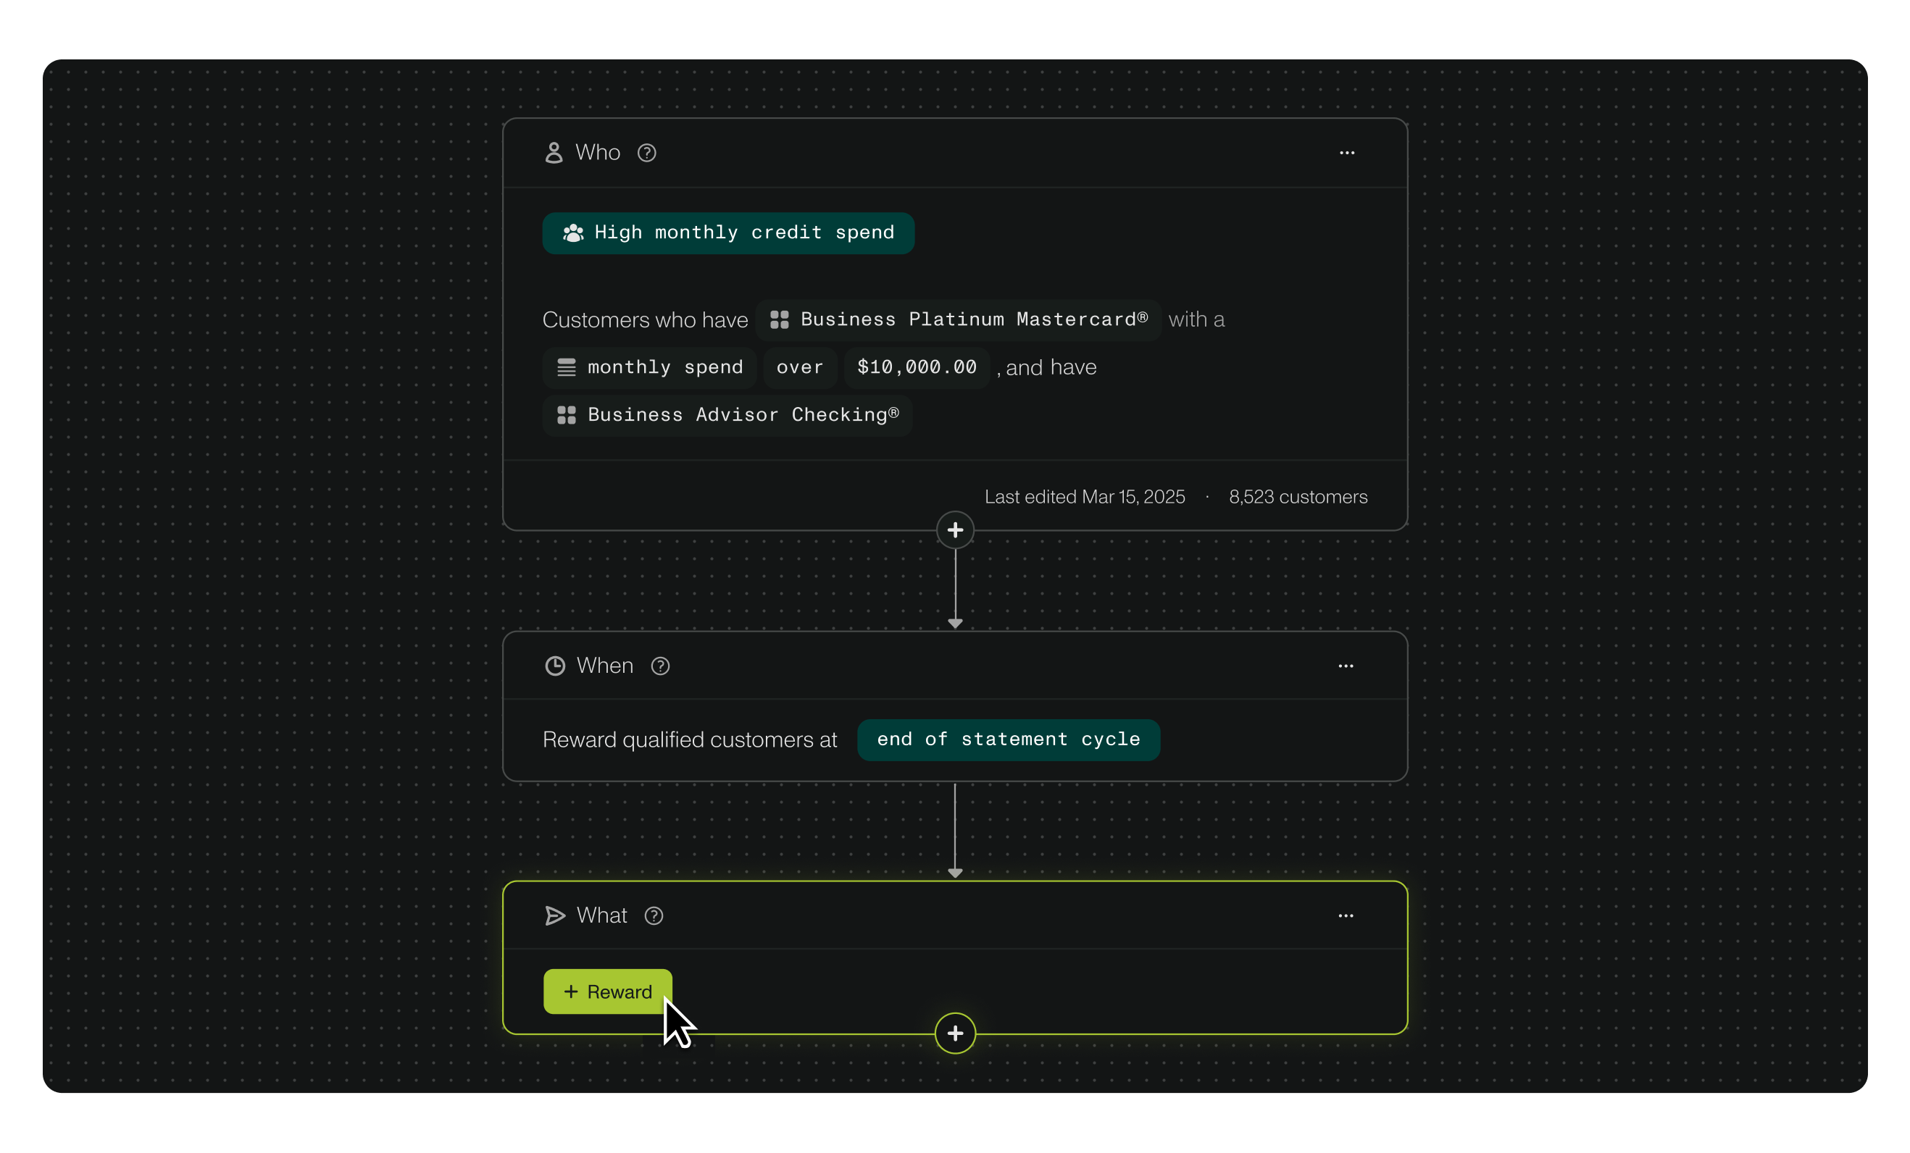Click the help icon next to What
Screen dimensions: 1910x1153
[654, 916]
